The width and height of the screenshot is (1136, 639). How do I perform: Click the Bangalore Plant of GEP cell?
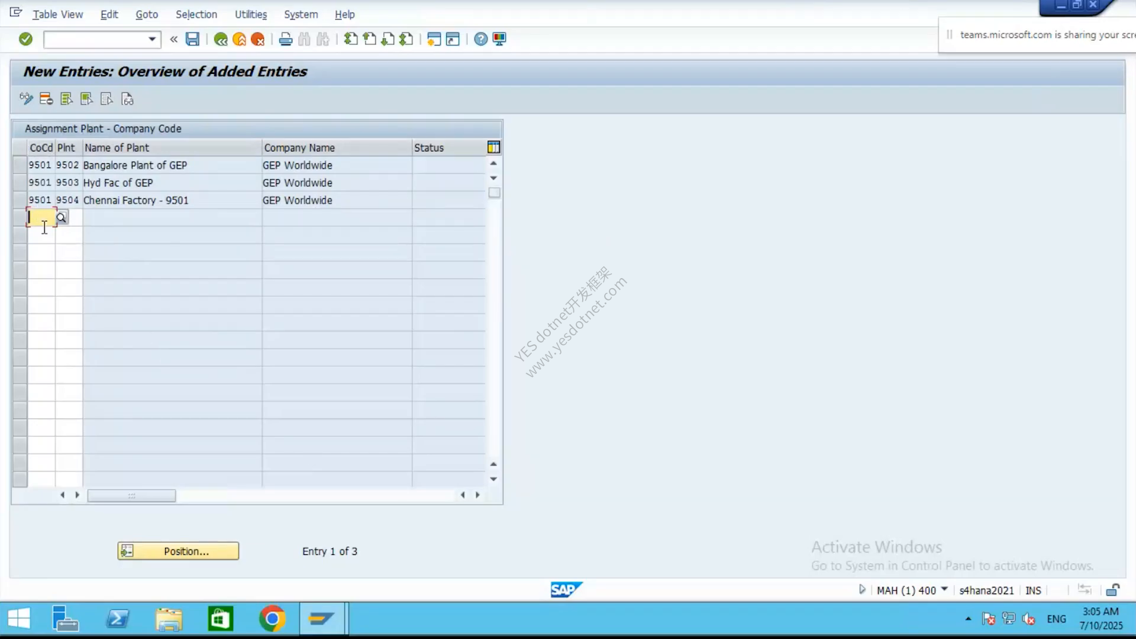172,165
